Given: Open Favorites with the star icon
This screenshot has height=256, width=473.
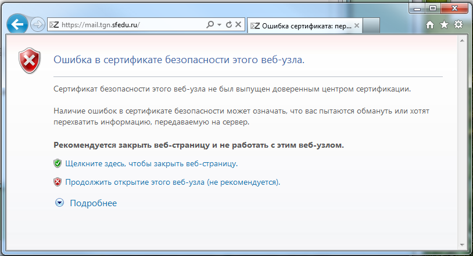Looking at the screenshot, I should click(x=444, y=25).
